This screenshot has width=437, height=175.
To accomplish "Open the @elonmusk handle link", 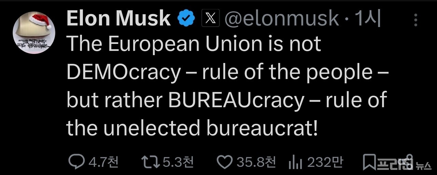I will [x=281, y=19].
